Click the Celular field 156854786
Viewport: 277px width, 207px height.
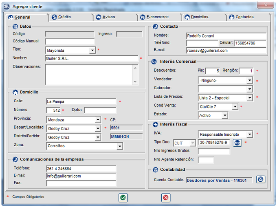coord(251,43)
